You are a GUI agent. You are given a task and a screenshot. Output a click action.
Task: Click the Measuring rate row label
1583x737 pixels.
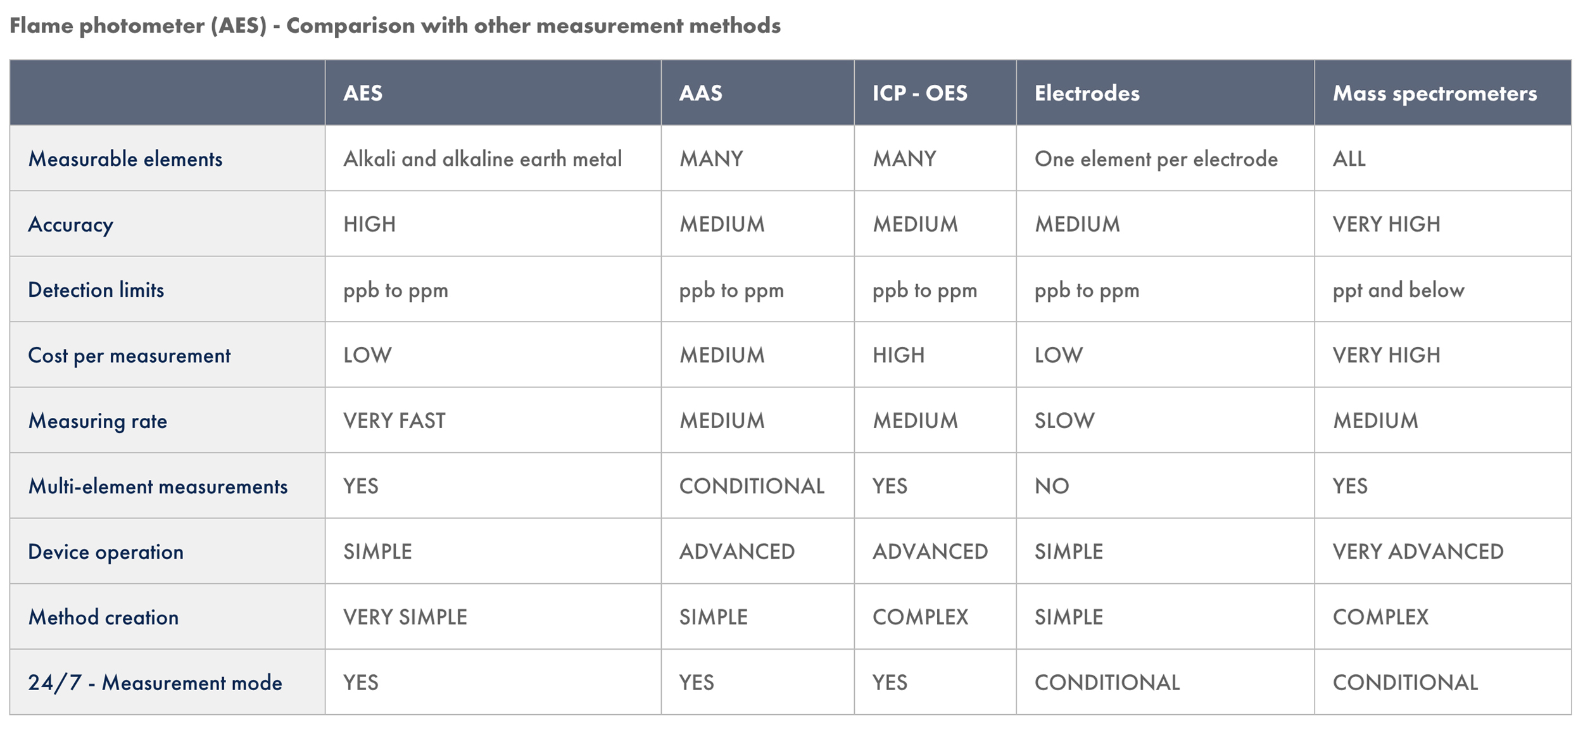pyautogui.click(x=98, y=420)
